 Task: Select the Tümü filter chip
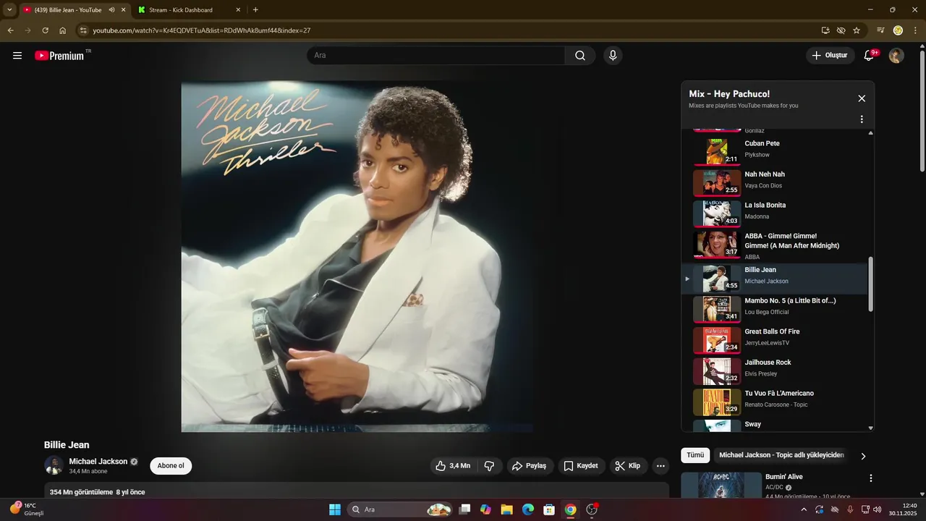tap(695, 455)
